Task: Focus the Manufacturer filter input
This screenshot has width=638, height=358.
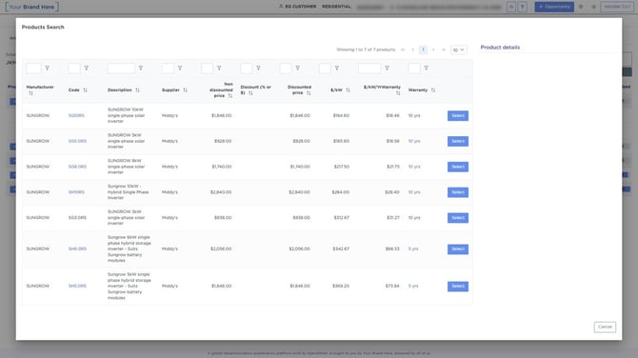Action: tap(33, 68)
